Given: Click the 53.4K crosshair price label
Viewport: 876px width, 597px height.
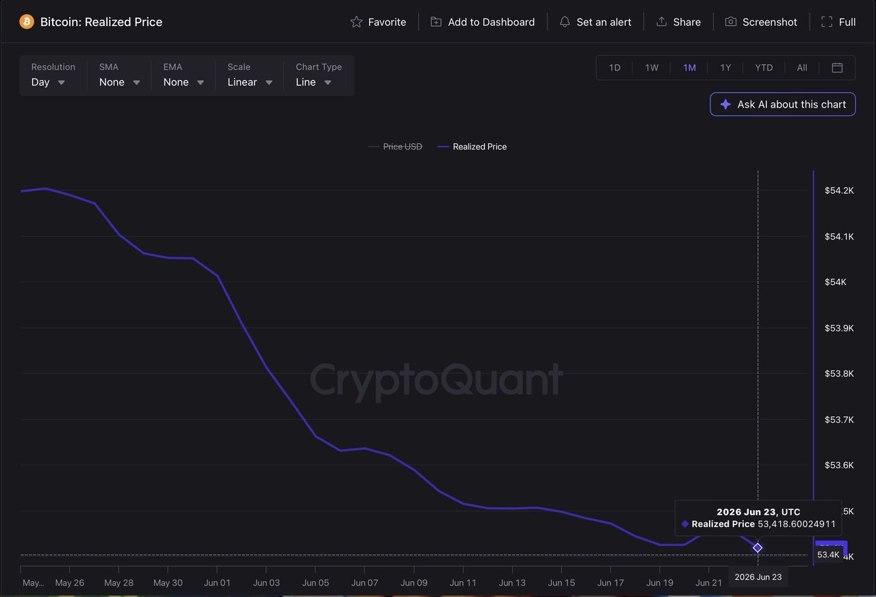Looking at the screenshot, I should tap(828, 555).
